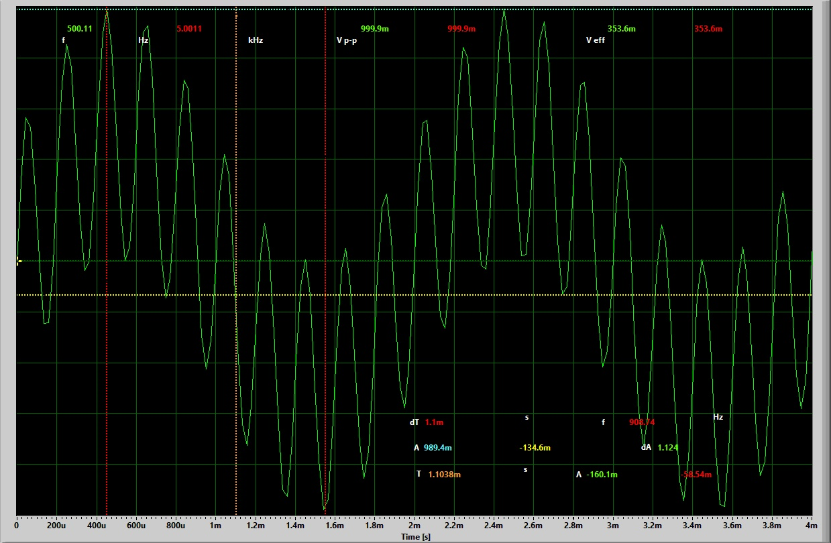Click the red 353.6m effective voltage value
The width and height of the screenshot is (831, 543).
(x=708, y=29)
